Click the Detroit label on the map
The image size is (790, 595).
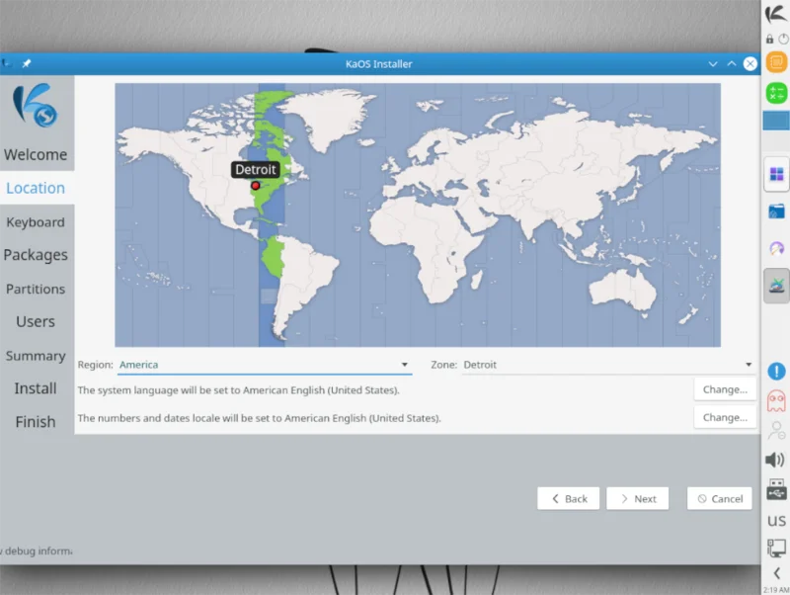pos(256,169)
